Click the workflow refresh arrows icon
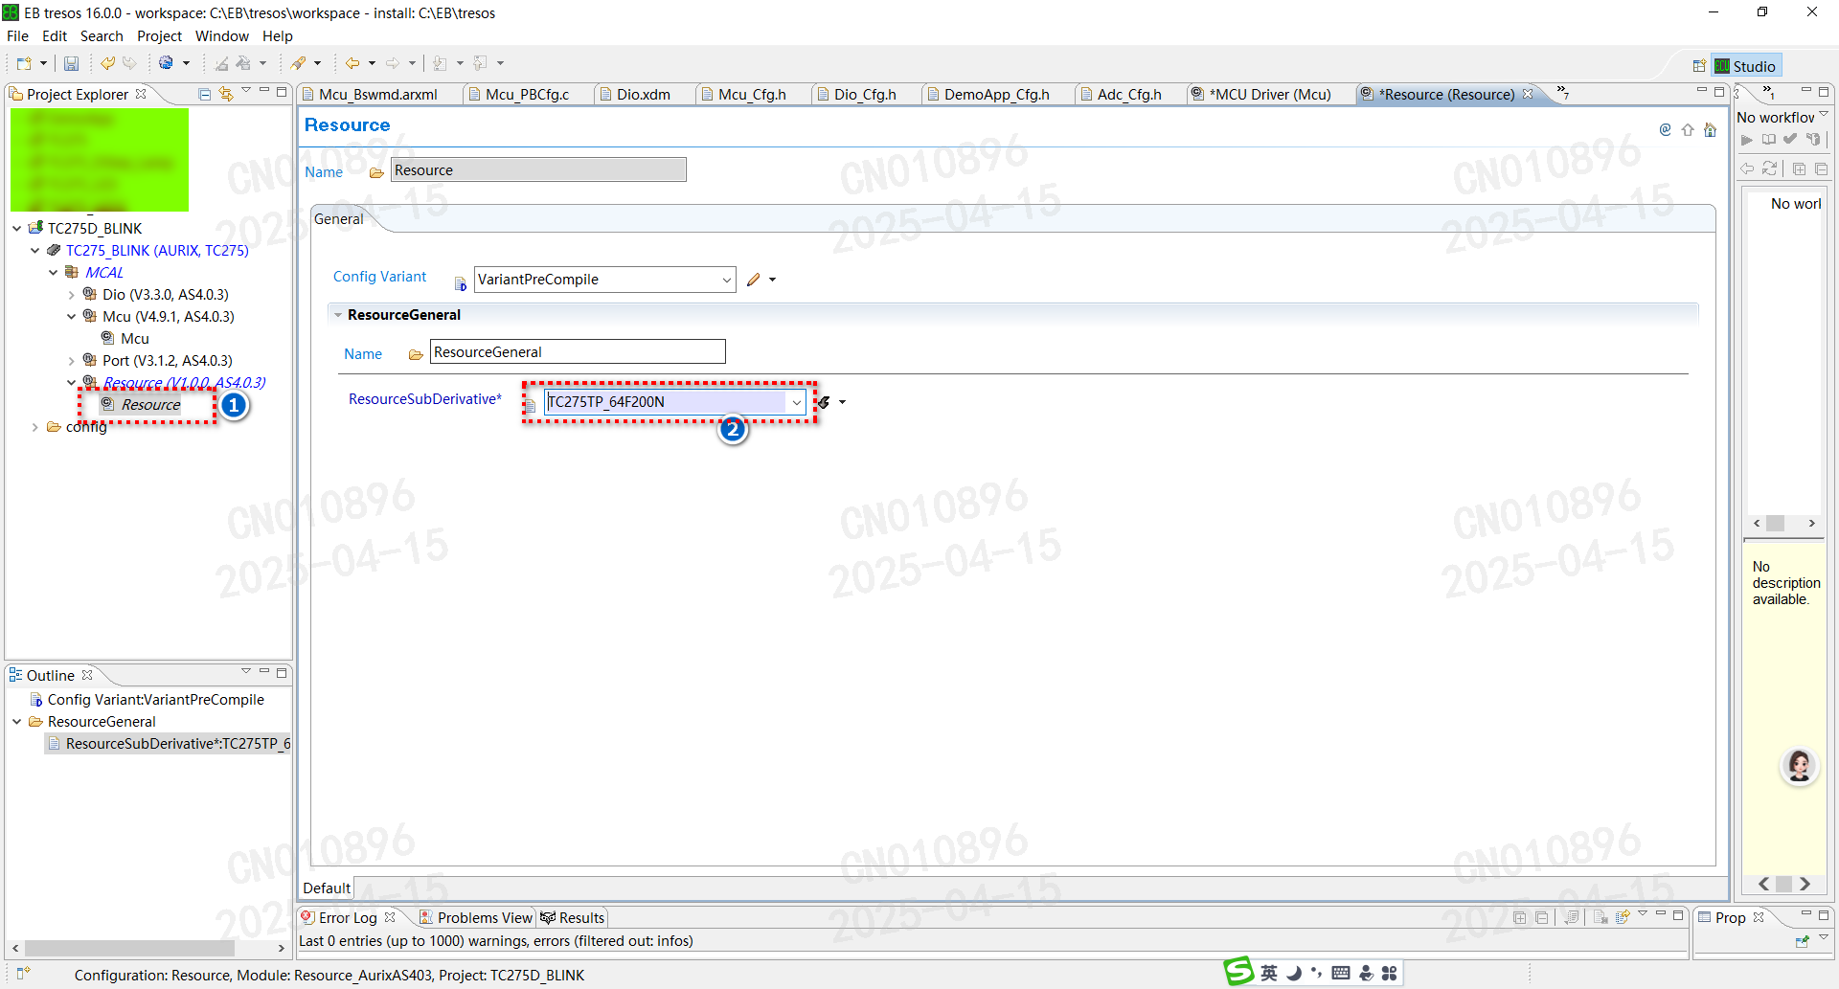The image size is (1839, 989). 1769,169
